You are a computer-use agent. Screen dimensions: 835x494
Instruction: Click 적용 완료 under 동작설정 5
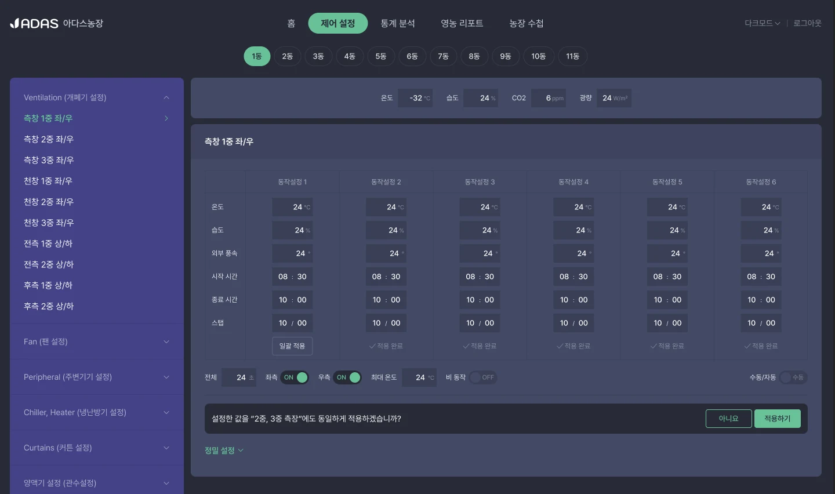tap(667, 346)
